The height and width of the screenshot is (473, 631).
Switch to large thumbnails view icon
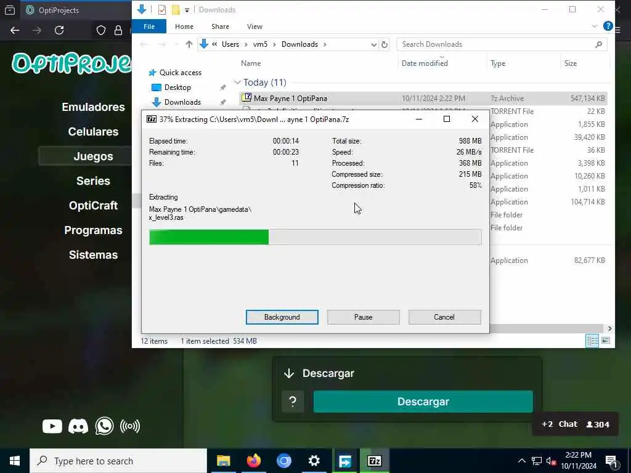click(x=605, y=341)
